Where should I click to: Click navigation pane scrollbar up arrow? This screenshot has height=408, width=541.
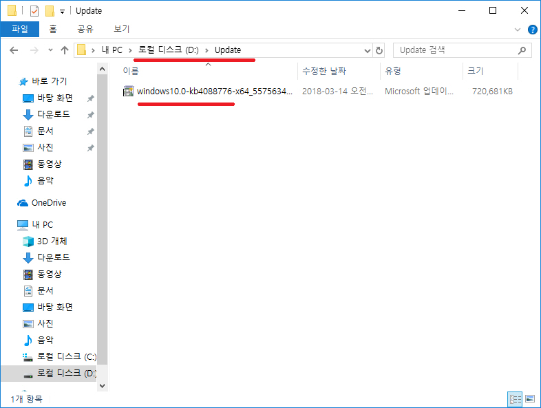point(102,69)
